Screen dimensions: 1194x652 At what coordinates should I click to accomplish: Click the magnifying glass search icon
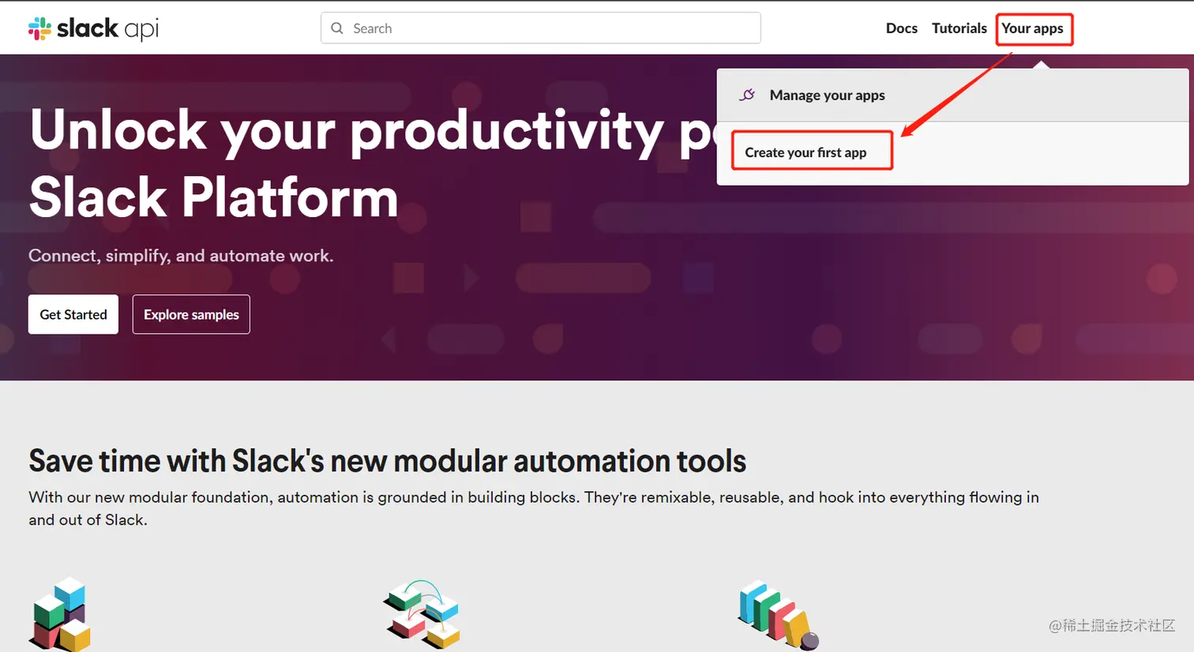[337, 28]
